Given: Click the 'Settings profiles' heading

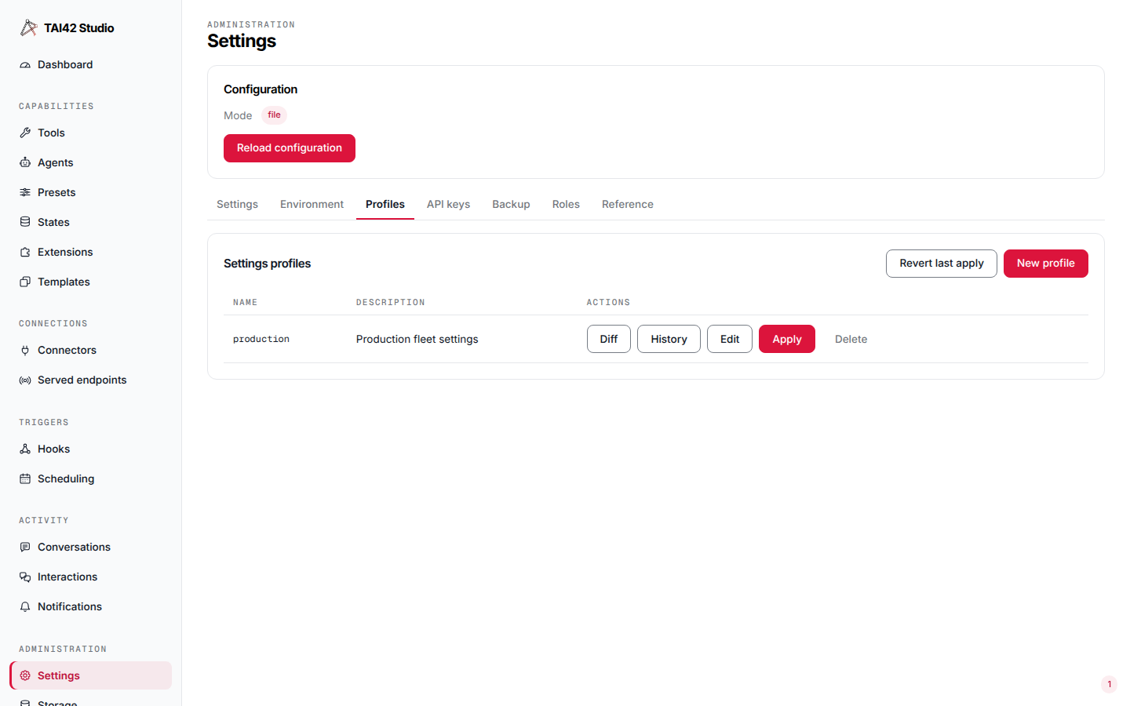Looking at the screenshot, I should point(267,264).
